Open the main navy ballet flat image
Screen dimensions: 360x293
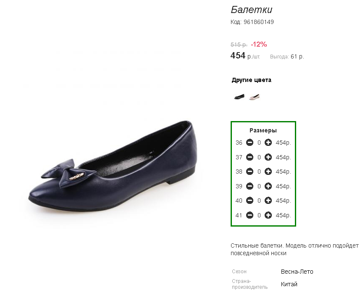pos(113,166)
